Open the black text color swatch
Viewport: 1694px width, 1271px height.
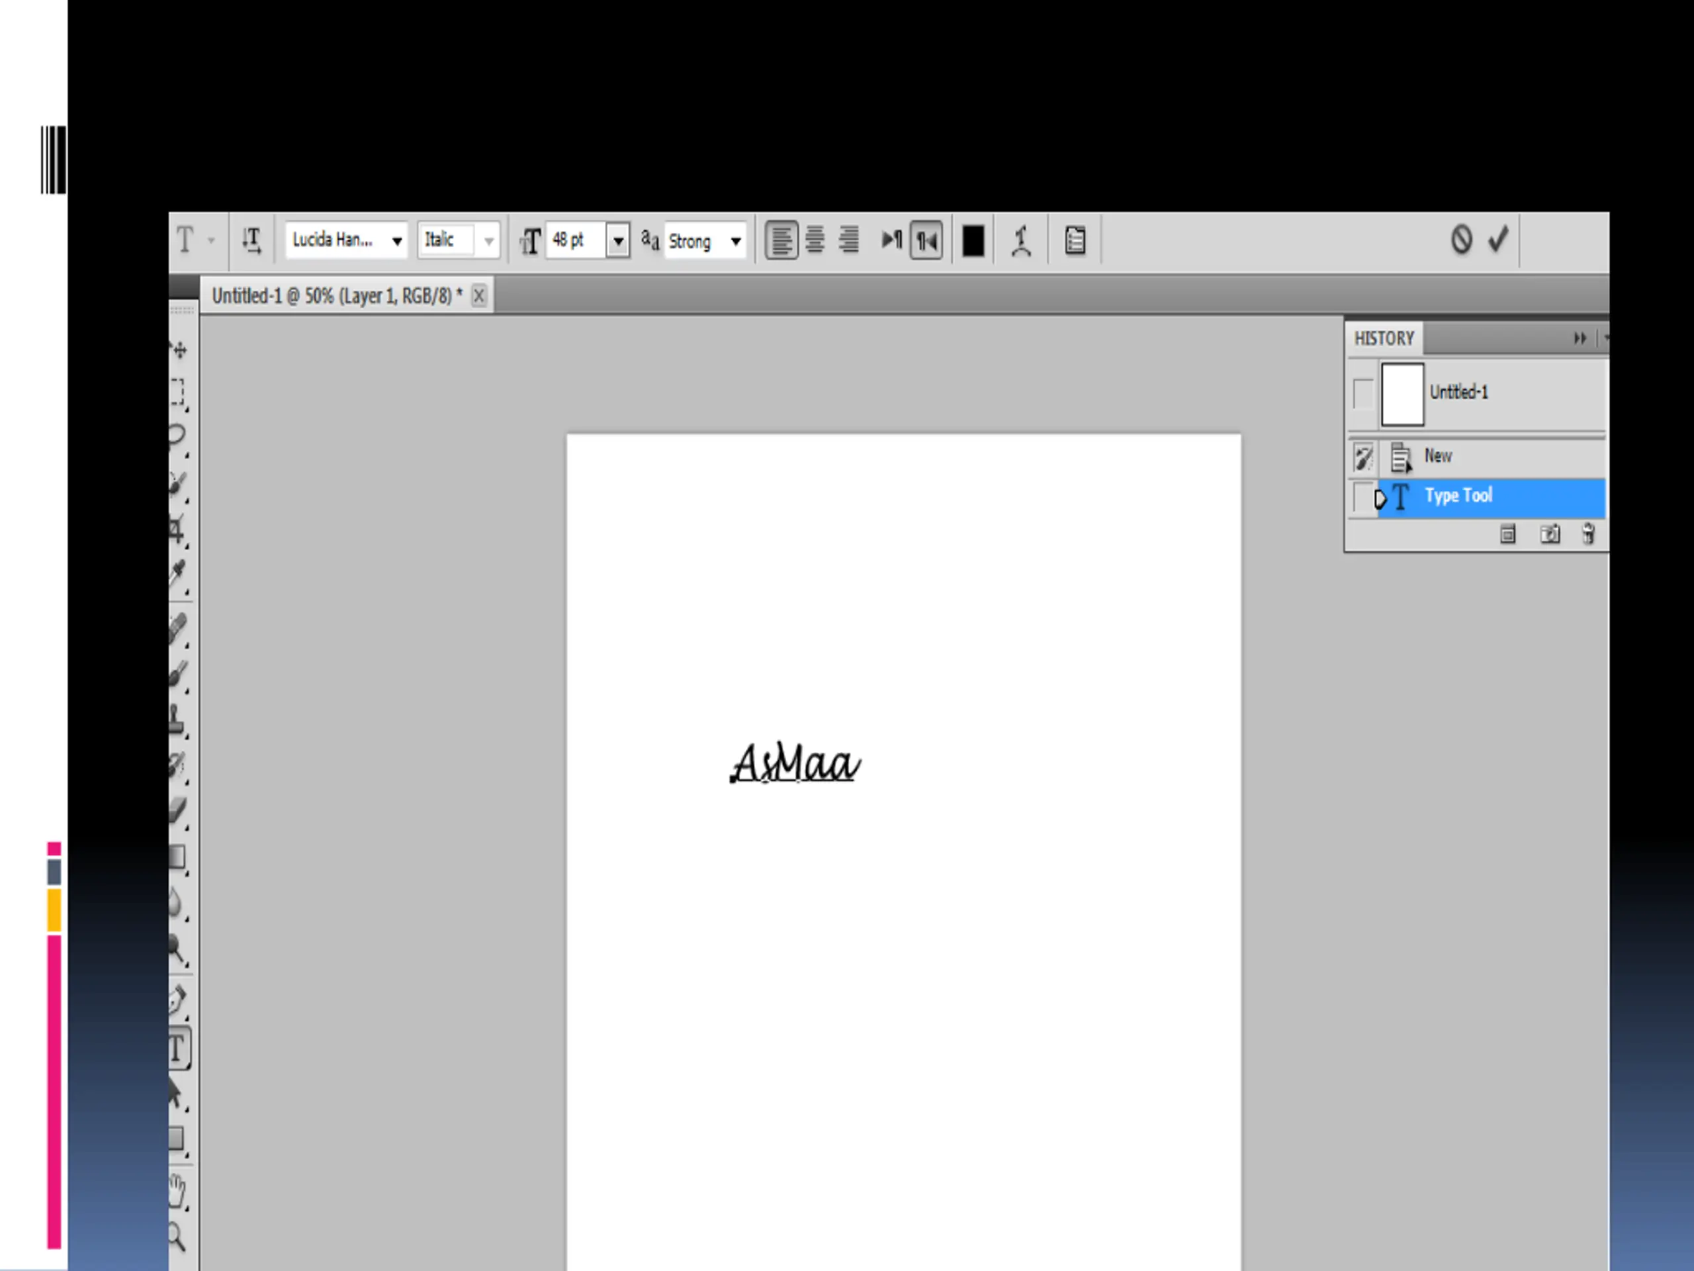point(973,242)
